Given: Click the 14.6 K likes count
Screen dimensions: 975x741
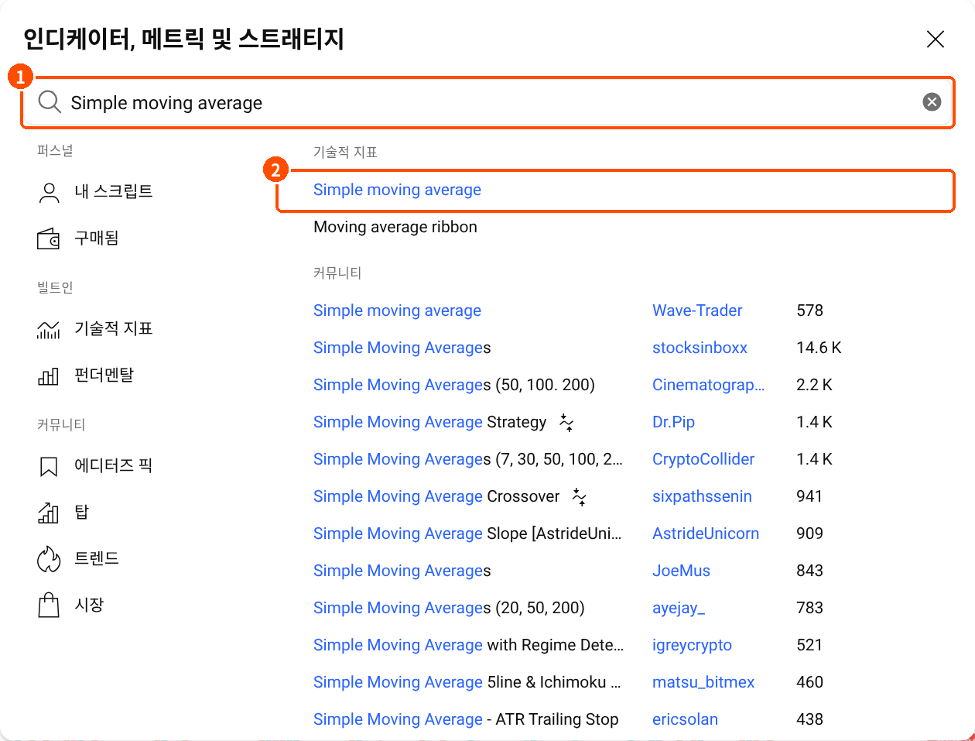Looking at the screenshot, I should point(819,348).
